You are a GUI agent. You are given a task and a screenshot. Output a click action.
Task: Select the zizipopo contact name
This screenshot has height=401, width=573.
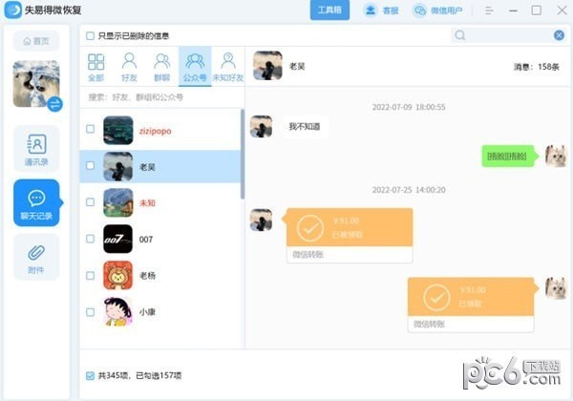pyautogui.click(x=155, y=131)
